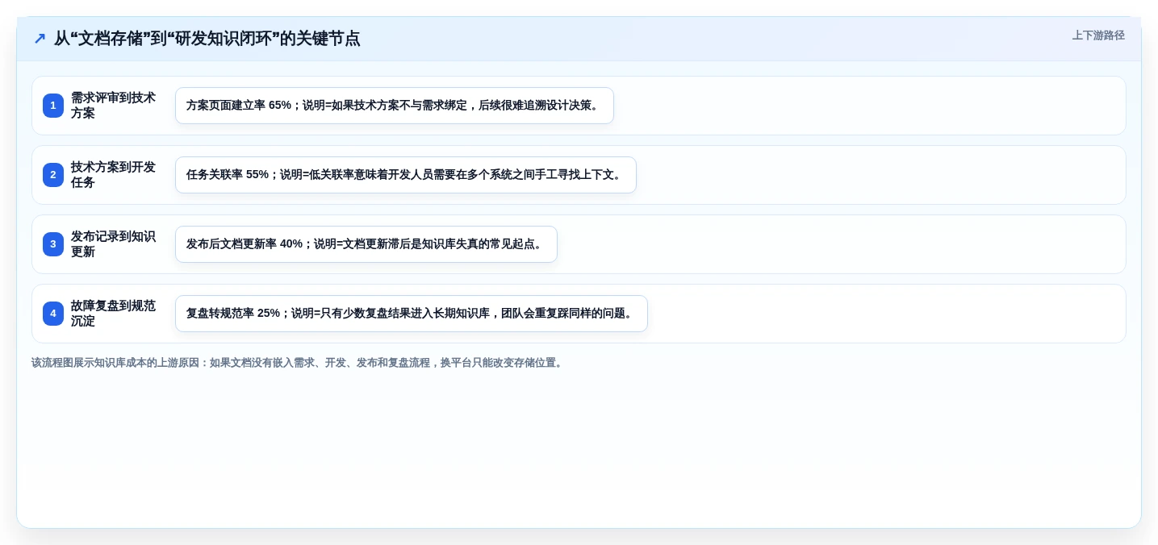1158x545 pixels.
Task: Select the 需求评审到技术方案 step label
Action: (114, 106)
